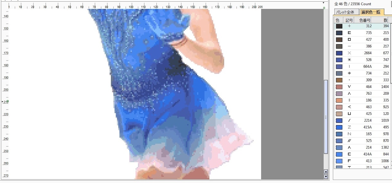Click the count value 1382

click(x=385, y=147)
